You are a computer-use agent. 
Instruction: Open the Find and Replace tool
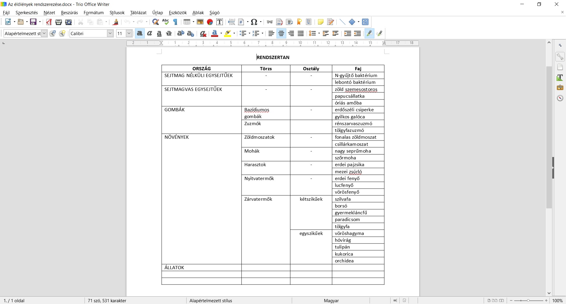pyautogui.click(x=156, y=22)
